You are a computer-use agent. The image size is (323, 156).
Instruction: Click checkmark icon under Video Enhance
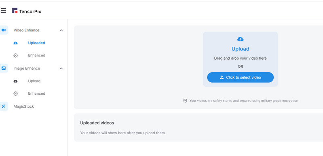click(15, 56)
